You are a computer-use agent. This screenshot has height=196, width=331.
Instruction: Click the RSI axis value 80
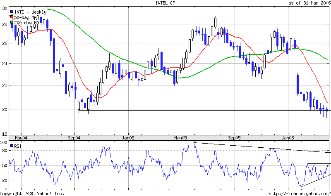click(x=5, y=151)
